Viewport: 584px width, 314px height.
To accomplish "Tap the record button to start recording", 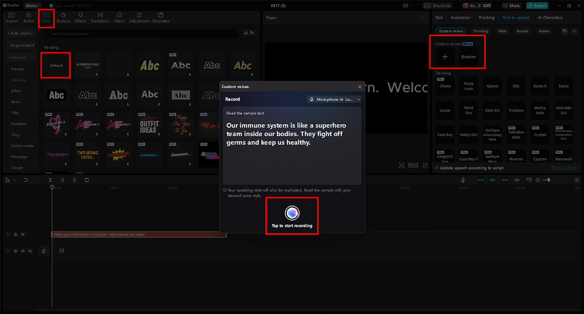I will (x=292, y=213).
